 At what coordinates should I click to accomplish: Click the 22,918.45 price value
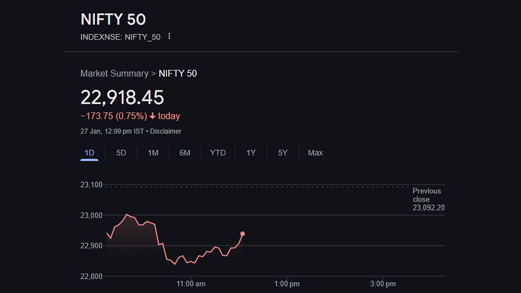point(122,97)
